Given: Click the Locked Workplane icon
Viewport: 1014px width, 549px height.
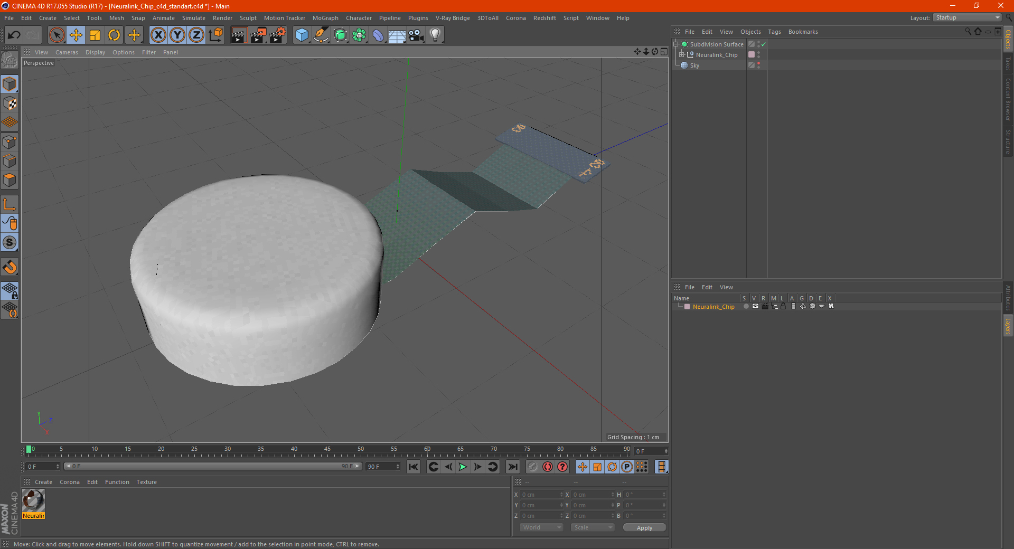Looking at the screenshot, I should [10, 290].
